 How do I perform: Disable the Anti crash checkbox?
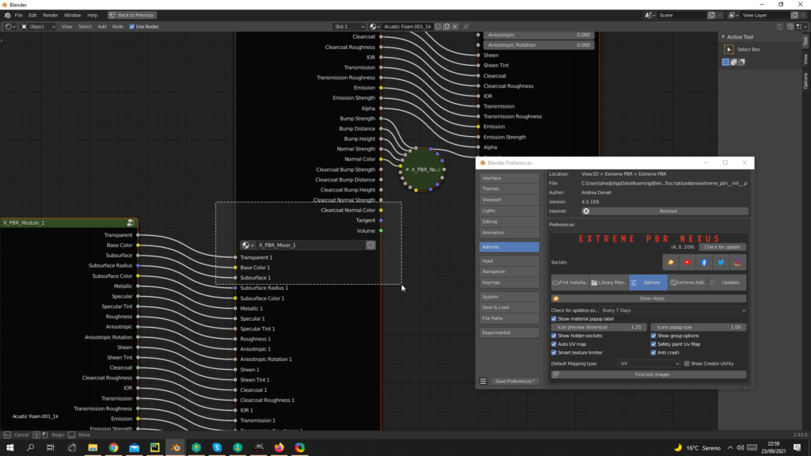[653, 352]
